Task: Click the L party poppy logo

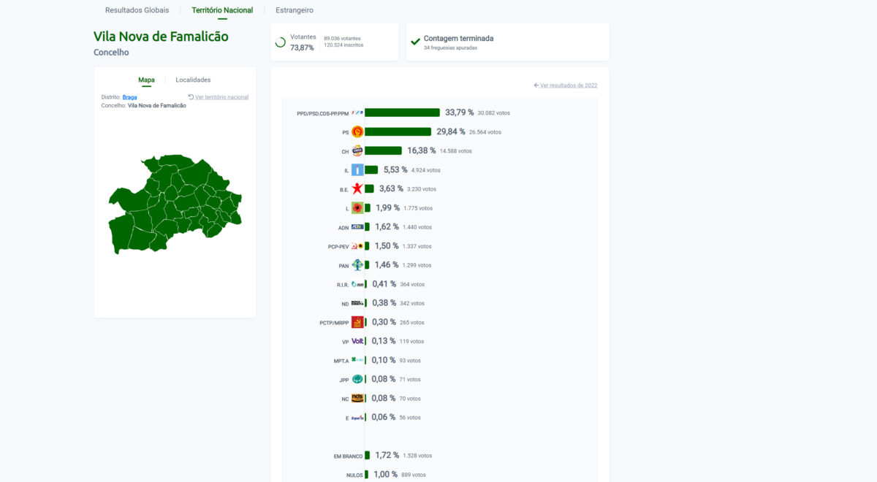Action: point(357,208)
